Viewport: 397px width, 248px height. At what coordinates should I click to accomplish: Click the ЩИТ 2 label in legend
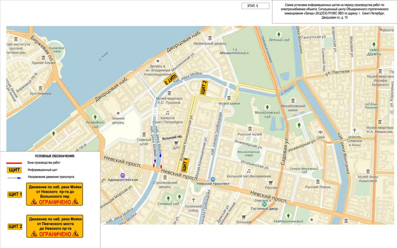pos(15,227)
